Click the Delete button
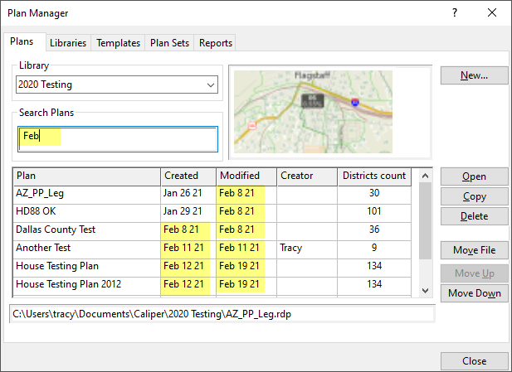This screenshot has width=512, height=372. (474, 216)
